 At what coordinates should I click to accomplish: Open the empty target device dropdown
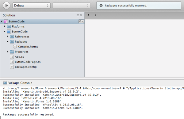[x=71, y=6]
